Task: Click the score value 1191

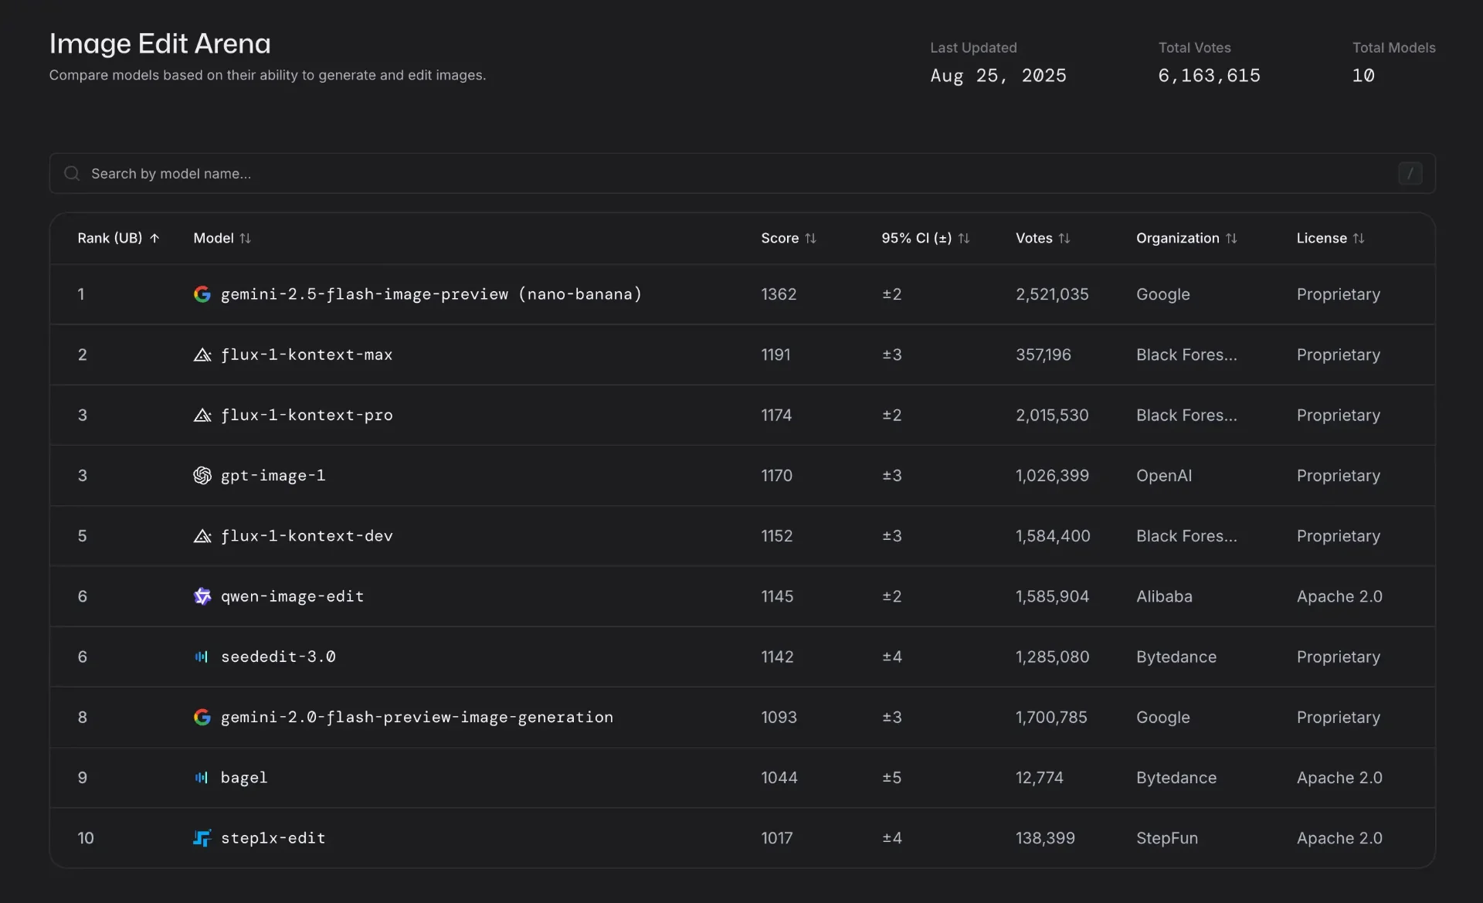Action: click(775, 355)
